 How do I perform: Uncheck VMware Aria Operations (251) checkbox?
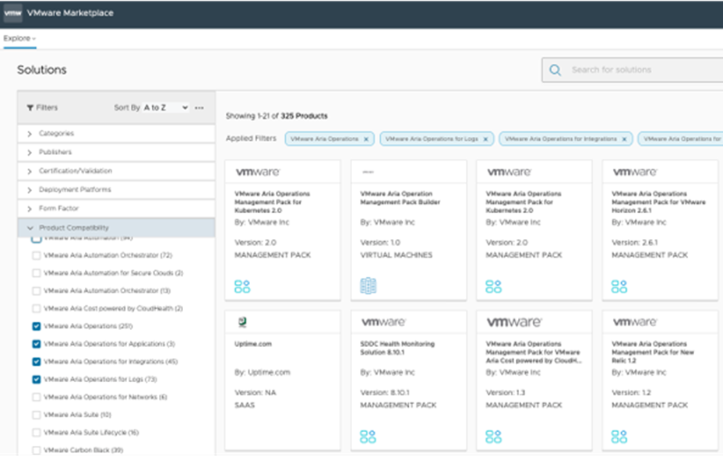(x=37, y=327)
